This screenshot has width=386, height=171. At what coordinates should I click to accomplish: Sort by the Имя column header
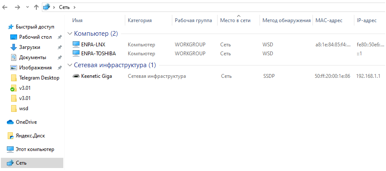coord(77,20)
